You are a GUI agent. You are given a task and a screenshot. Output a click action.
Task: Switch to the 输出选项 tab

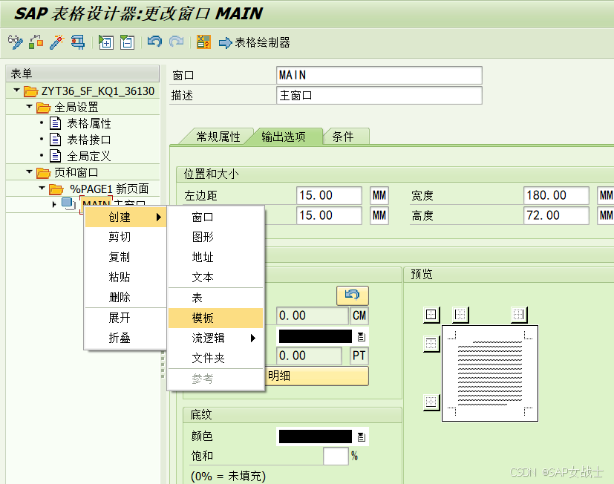(283, 137)
